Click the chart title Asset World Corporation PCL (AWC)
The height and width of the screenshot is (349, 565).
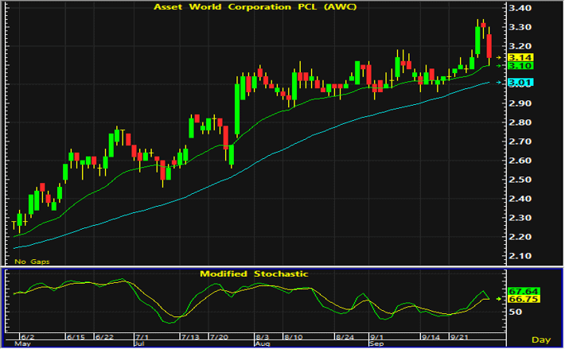click(x=255, y=7)
